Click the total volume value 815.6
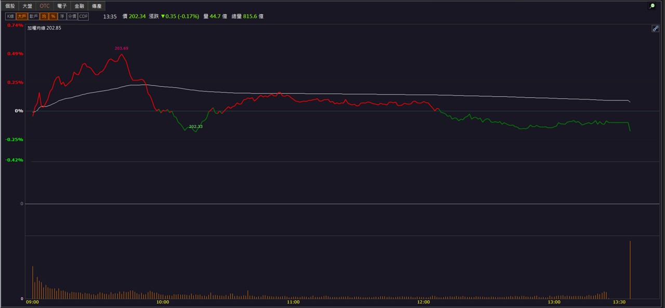The width and height of the screenshot is (665, 308). coord(250,17)
